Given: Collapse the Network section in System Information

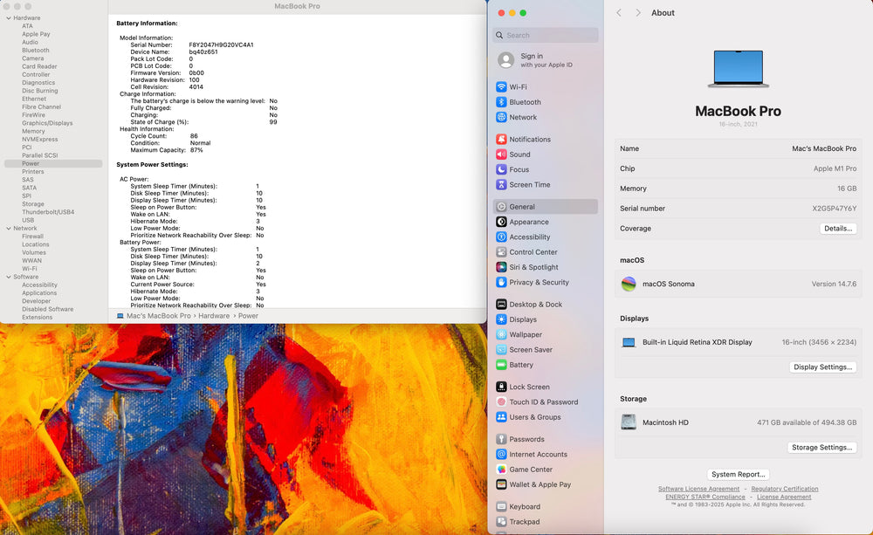Looking at the screenshot, I should click(x=9, y=229).
